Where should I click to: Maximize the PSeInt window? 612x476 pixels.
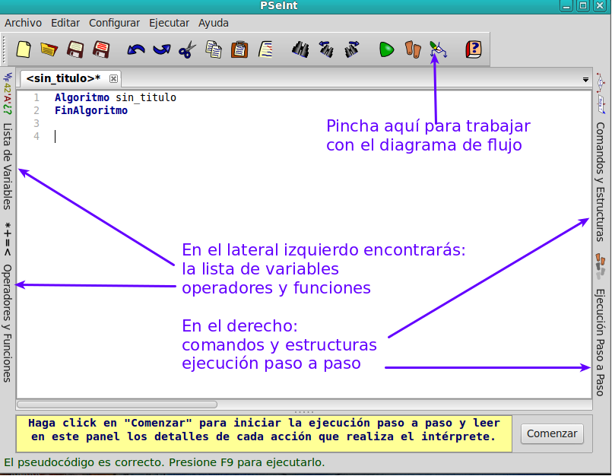click(583, 6)
